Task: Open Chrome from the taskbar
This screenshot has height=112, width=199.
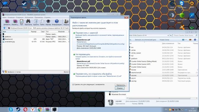Action: pyautogui.click(x=40, y=109)
